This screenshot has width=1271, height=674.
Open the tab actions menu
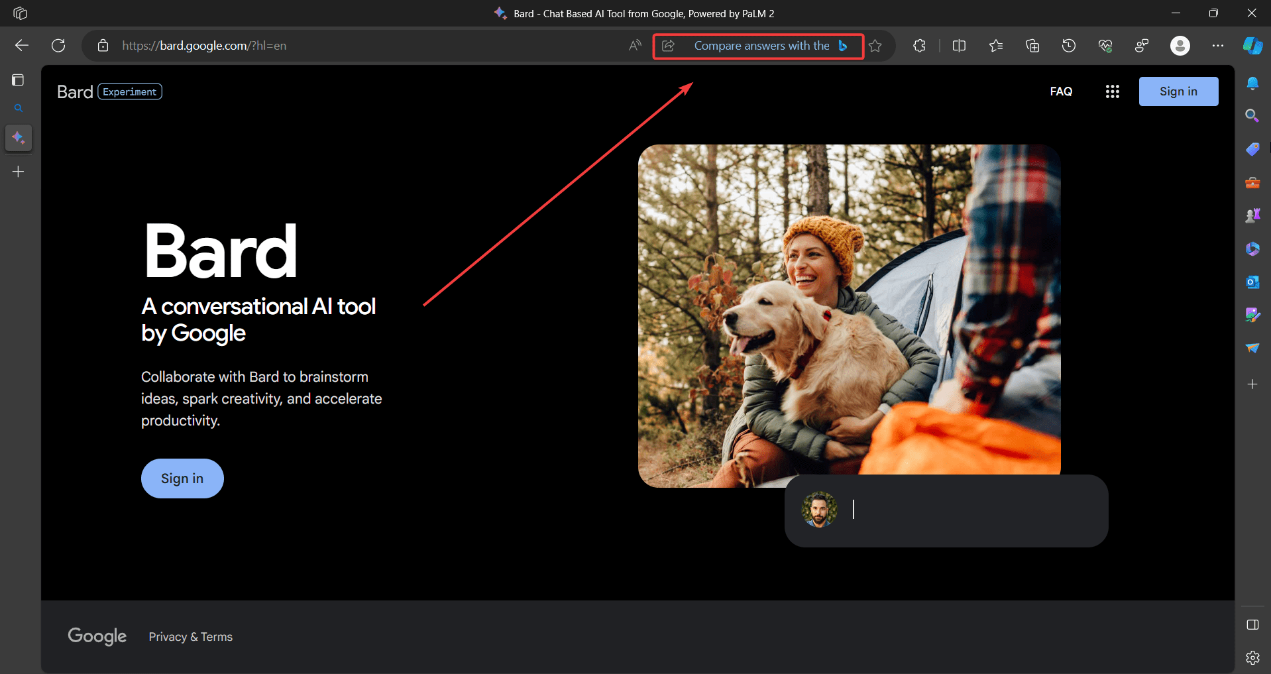pyautogui.click(x=20, y=13)
